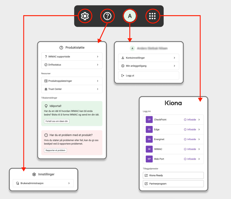Expand the Kontoinnstillinger chevron
This screenshot has width=231, height=199.
[x=174, y=58]
